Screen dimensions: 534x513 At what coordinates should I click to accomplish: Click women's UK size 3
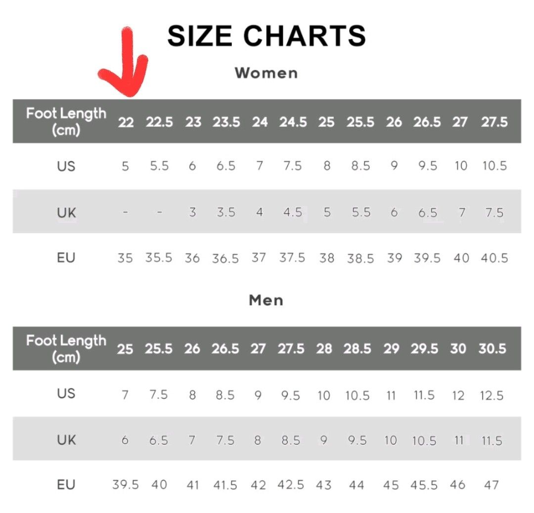tap(192, 213)
